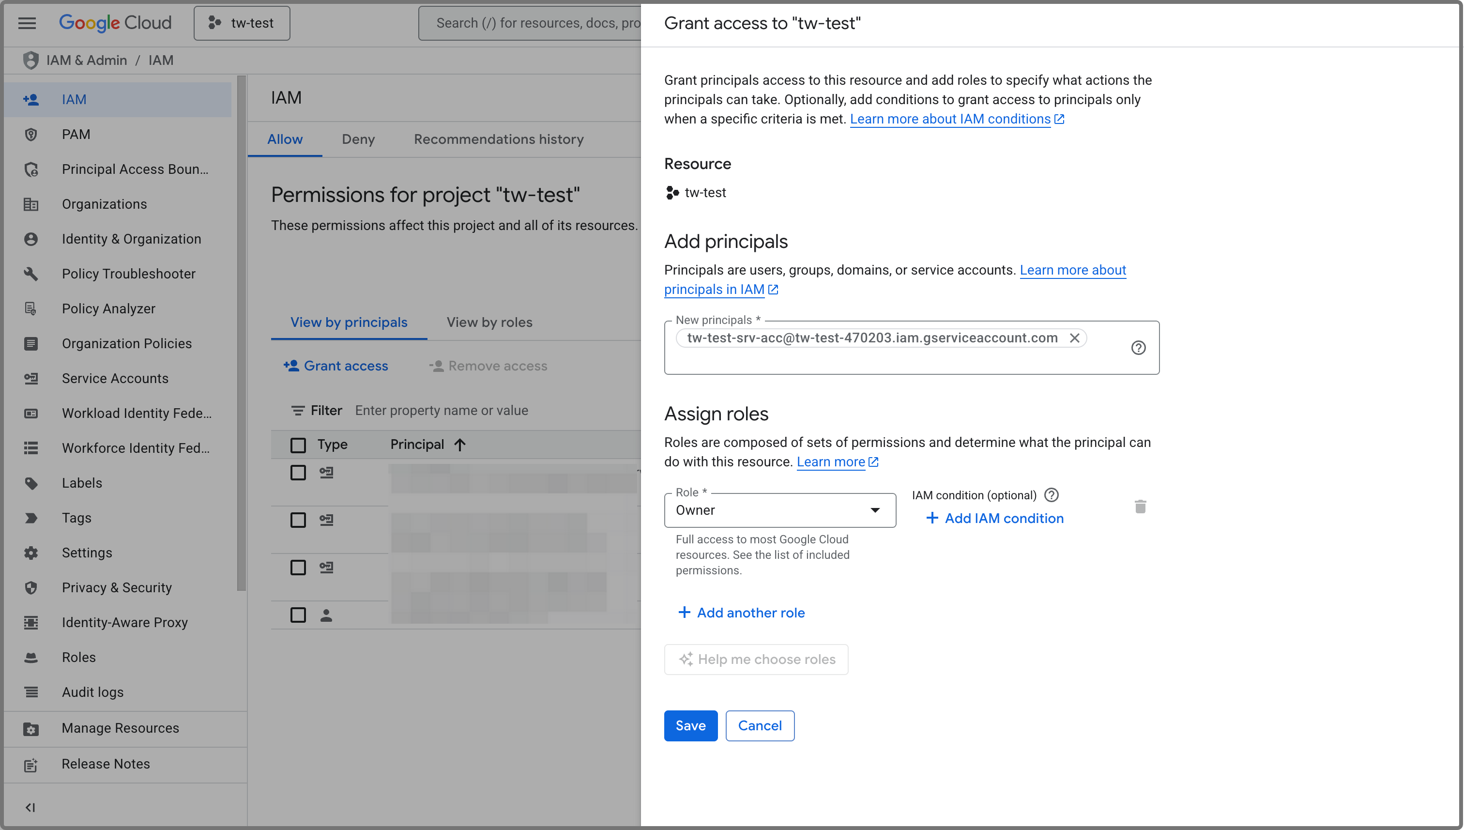Expand the Add another role option
Screen dimensions: 1464x830
[741, 613]
